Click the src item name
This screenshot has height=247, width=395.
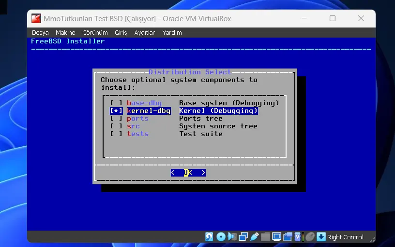133,126
